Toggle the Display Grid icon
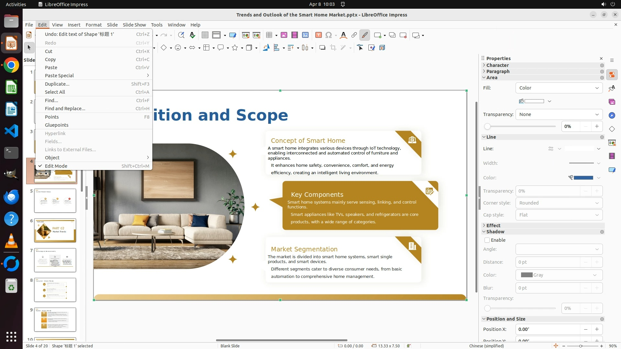The image size is (621, 349). pyautogui.click(x=205, y=35)
